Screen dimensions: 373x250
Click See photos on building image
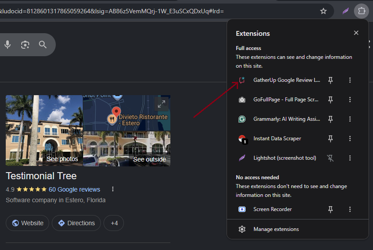tap(62, 159)
